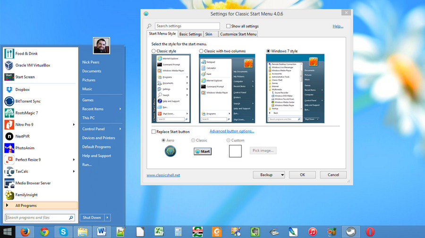
Task: Expand Control Panel submenu
Action: point(120,129)
